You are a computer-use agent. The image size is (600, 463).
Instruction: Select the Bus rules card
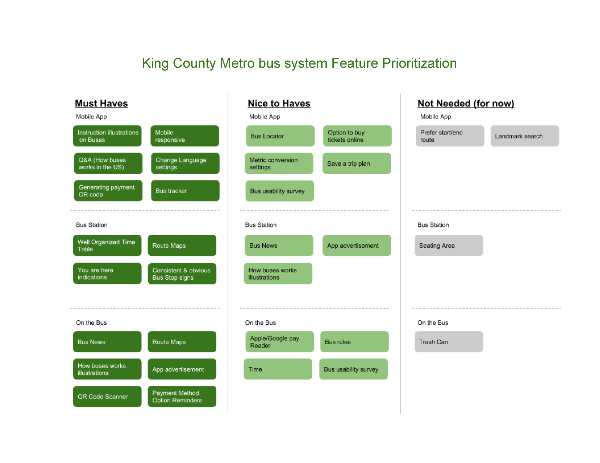point(354,342)
